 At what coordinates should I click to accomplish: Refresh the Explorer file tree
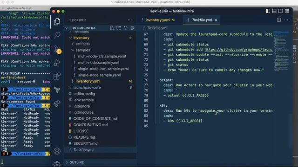125,28
